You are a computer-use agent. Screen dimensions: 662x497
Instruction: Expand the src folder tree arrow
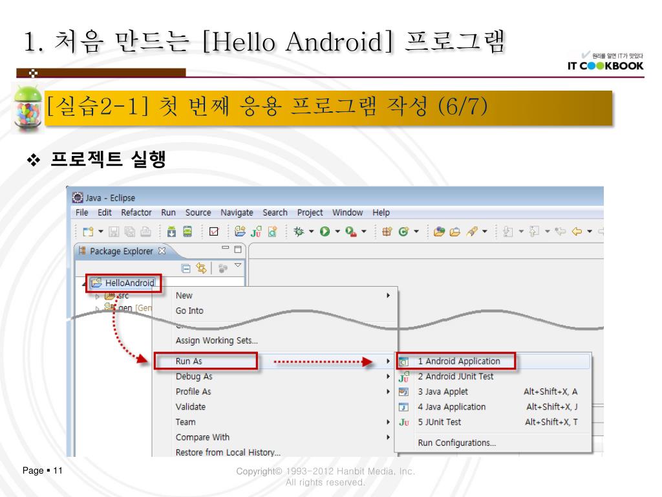pos(98,296)
